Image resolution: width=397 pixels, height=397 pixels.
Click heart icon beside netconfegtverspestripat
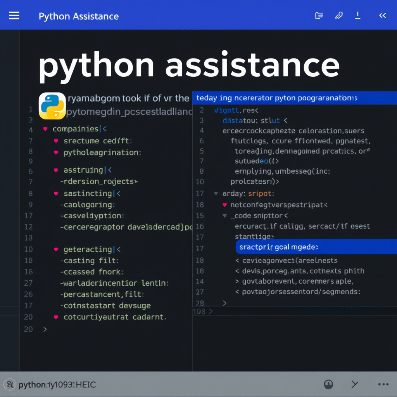pyautogui.click(x=224, y=205)
